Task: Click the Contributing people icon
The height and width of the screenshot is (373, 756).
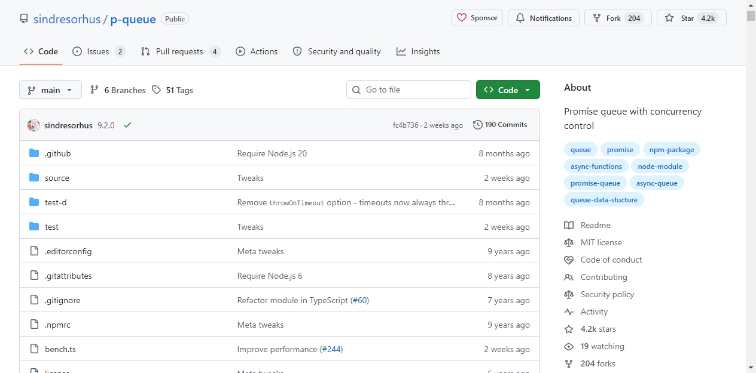Action: 569,277
